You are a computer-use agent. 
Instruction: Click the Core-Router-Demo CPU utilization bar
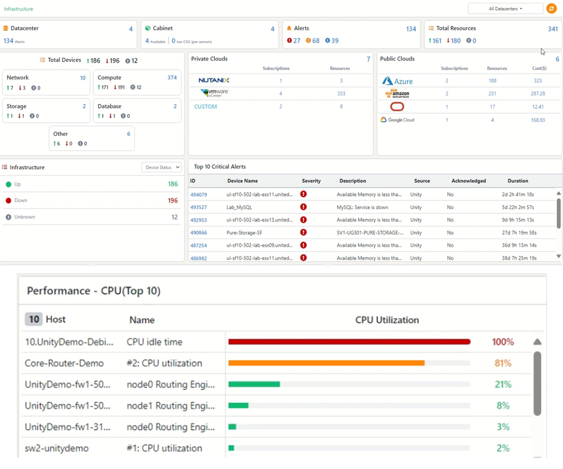[x=326, y=363]
